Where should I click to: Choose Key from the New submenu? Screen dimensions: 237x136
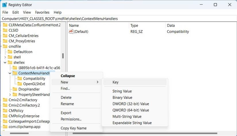click(115, 82)
